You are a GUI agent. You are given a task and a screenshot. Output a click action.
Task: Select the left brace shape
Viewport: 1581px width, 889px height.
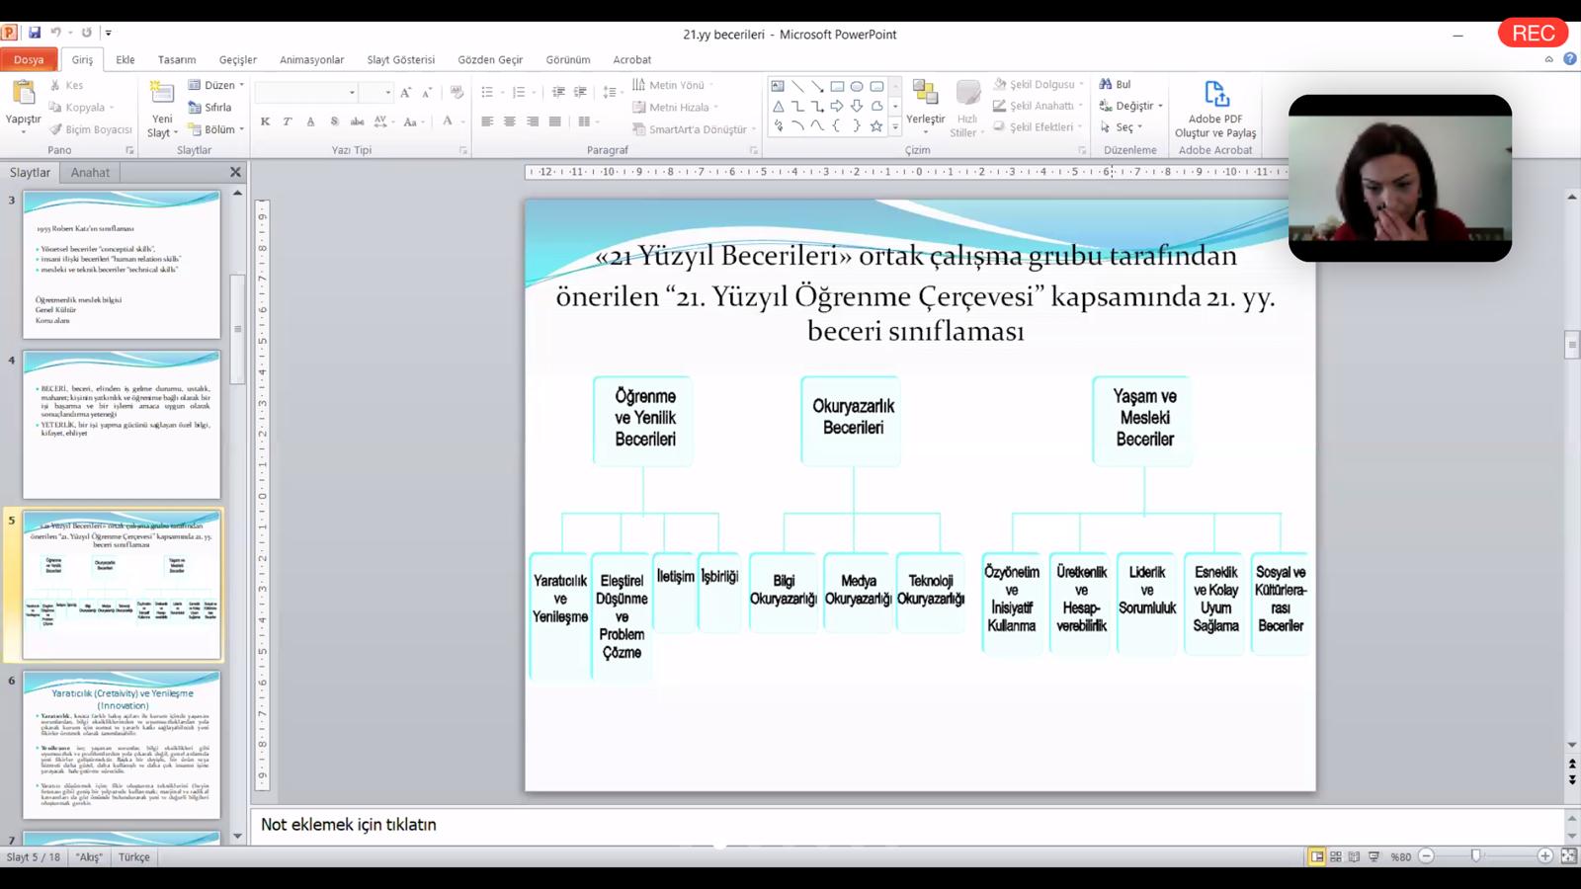coord(837,125)
